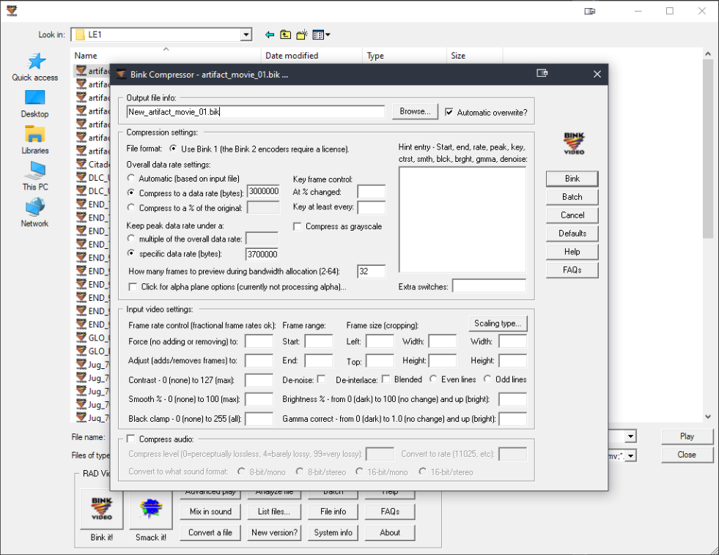719x555 pixels.
Task: Click the Bink Compressor title bar icon
Action: click(x=121, y=74)
